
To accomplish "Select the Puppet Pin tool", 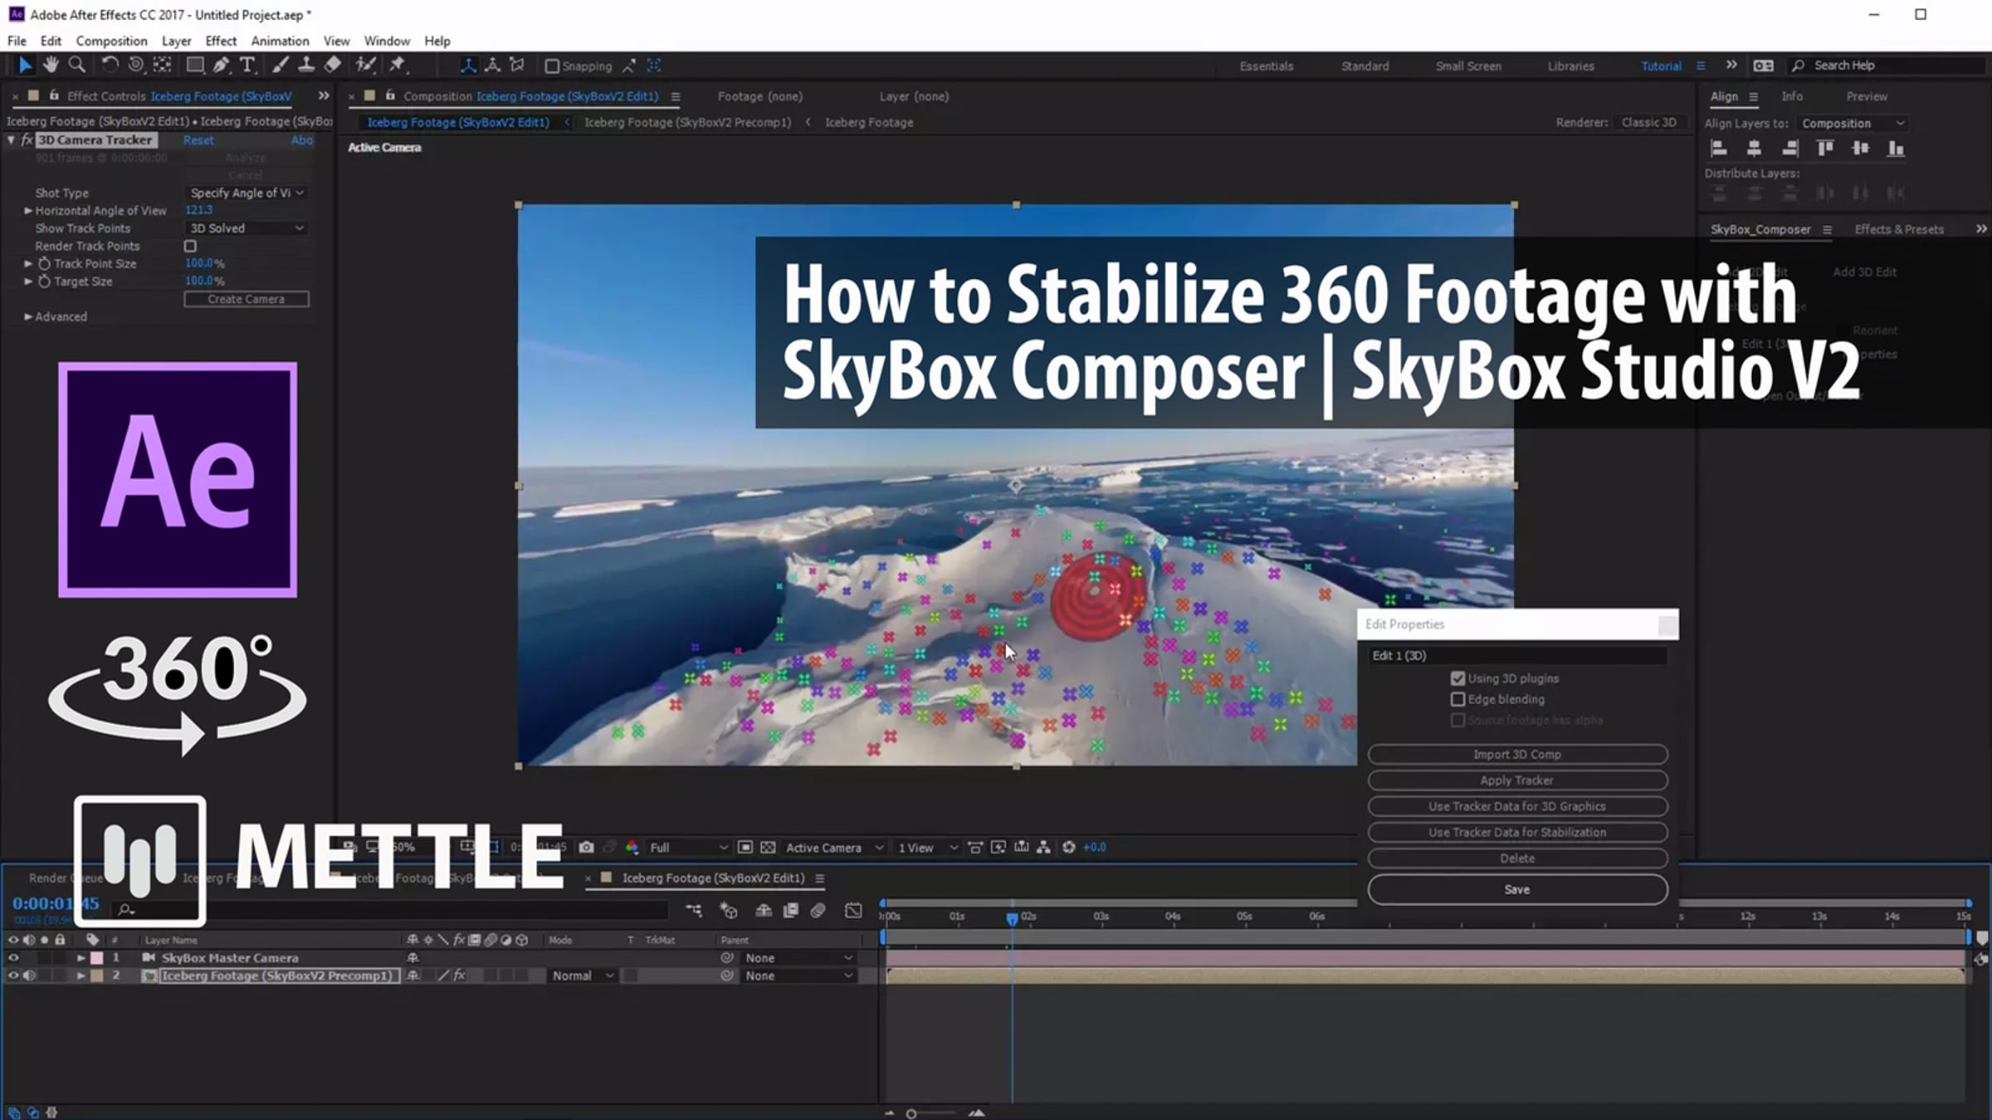I will click(398, 65).
